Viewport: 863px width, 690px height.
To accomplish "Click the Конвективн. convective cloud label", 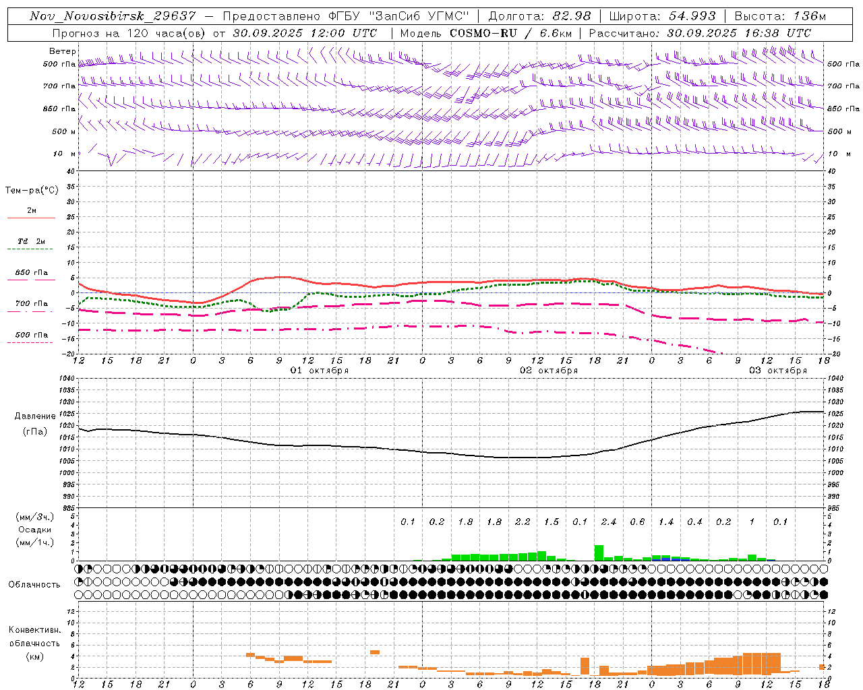I will [x=34, y=630].
